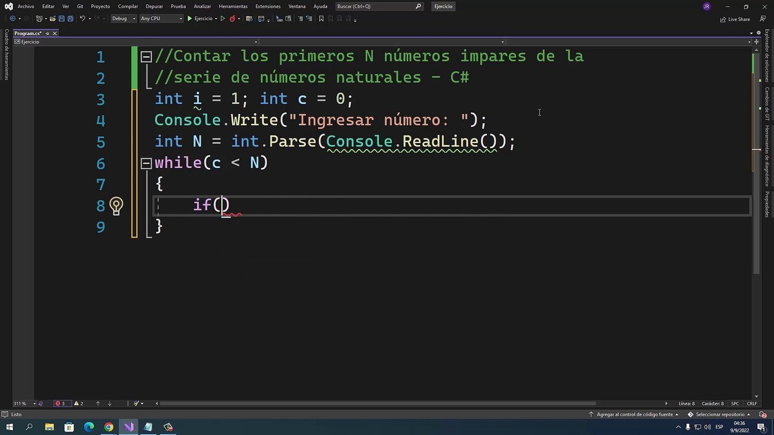Viewport: 774px width, 435px height.
Task: Open the Compilar menu
Action: pos(128,7)
